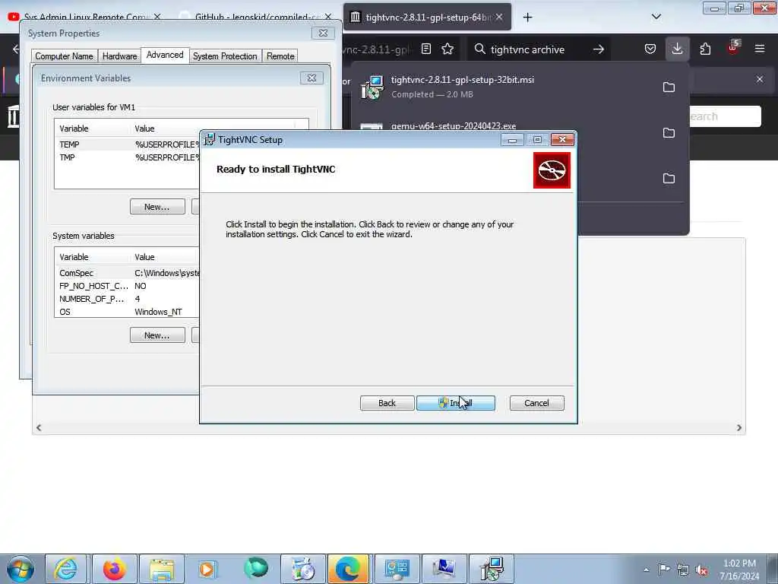
Task: Click the green globe app taskbar icon
Action: [x=255, y=569]
